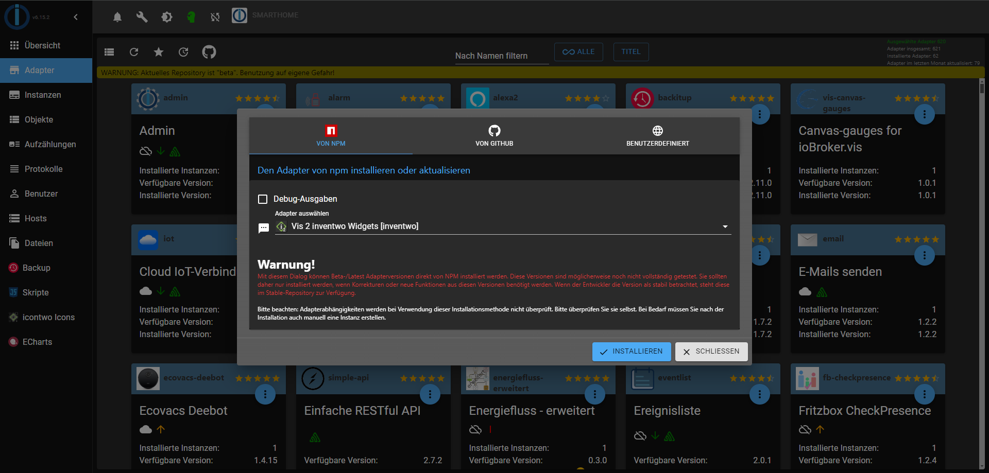The height and width of the screenshot is (473, 989).
Task: Show favorite adapters with star icon
Action: pyautogui.click(x=159, y=52)
